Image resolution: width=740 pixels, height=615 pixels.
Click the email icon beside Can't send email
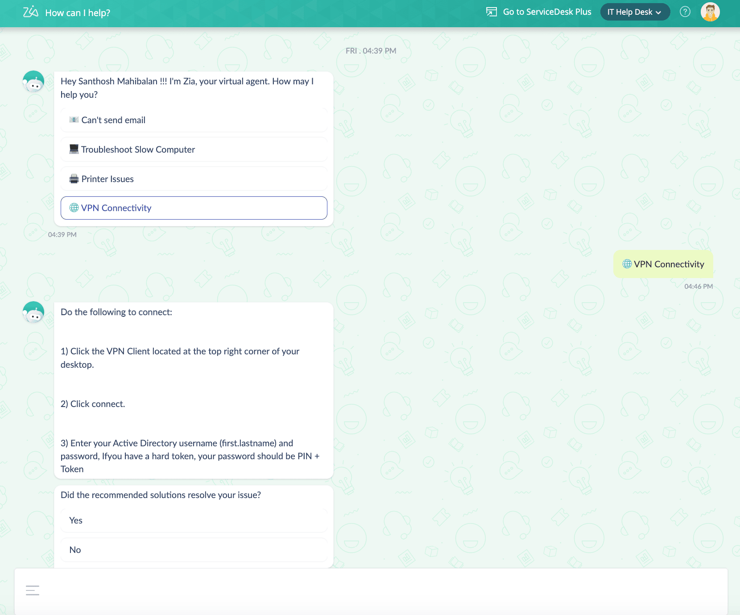click(74, 120)
